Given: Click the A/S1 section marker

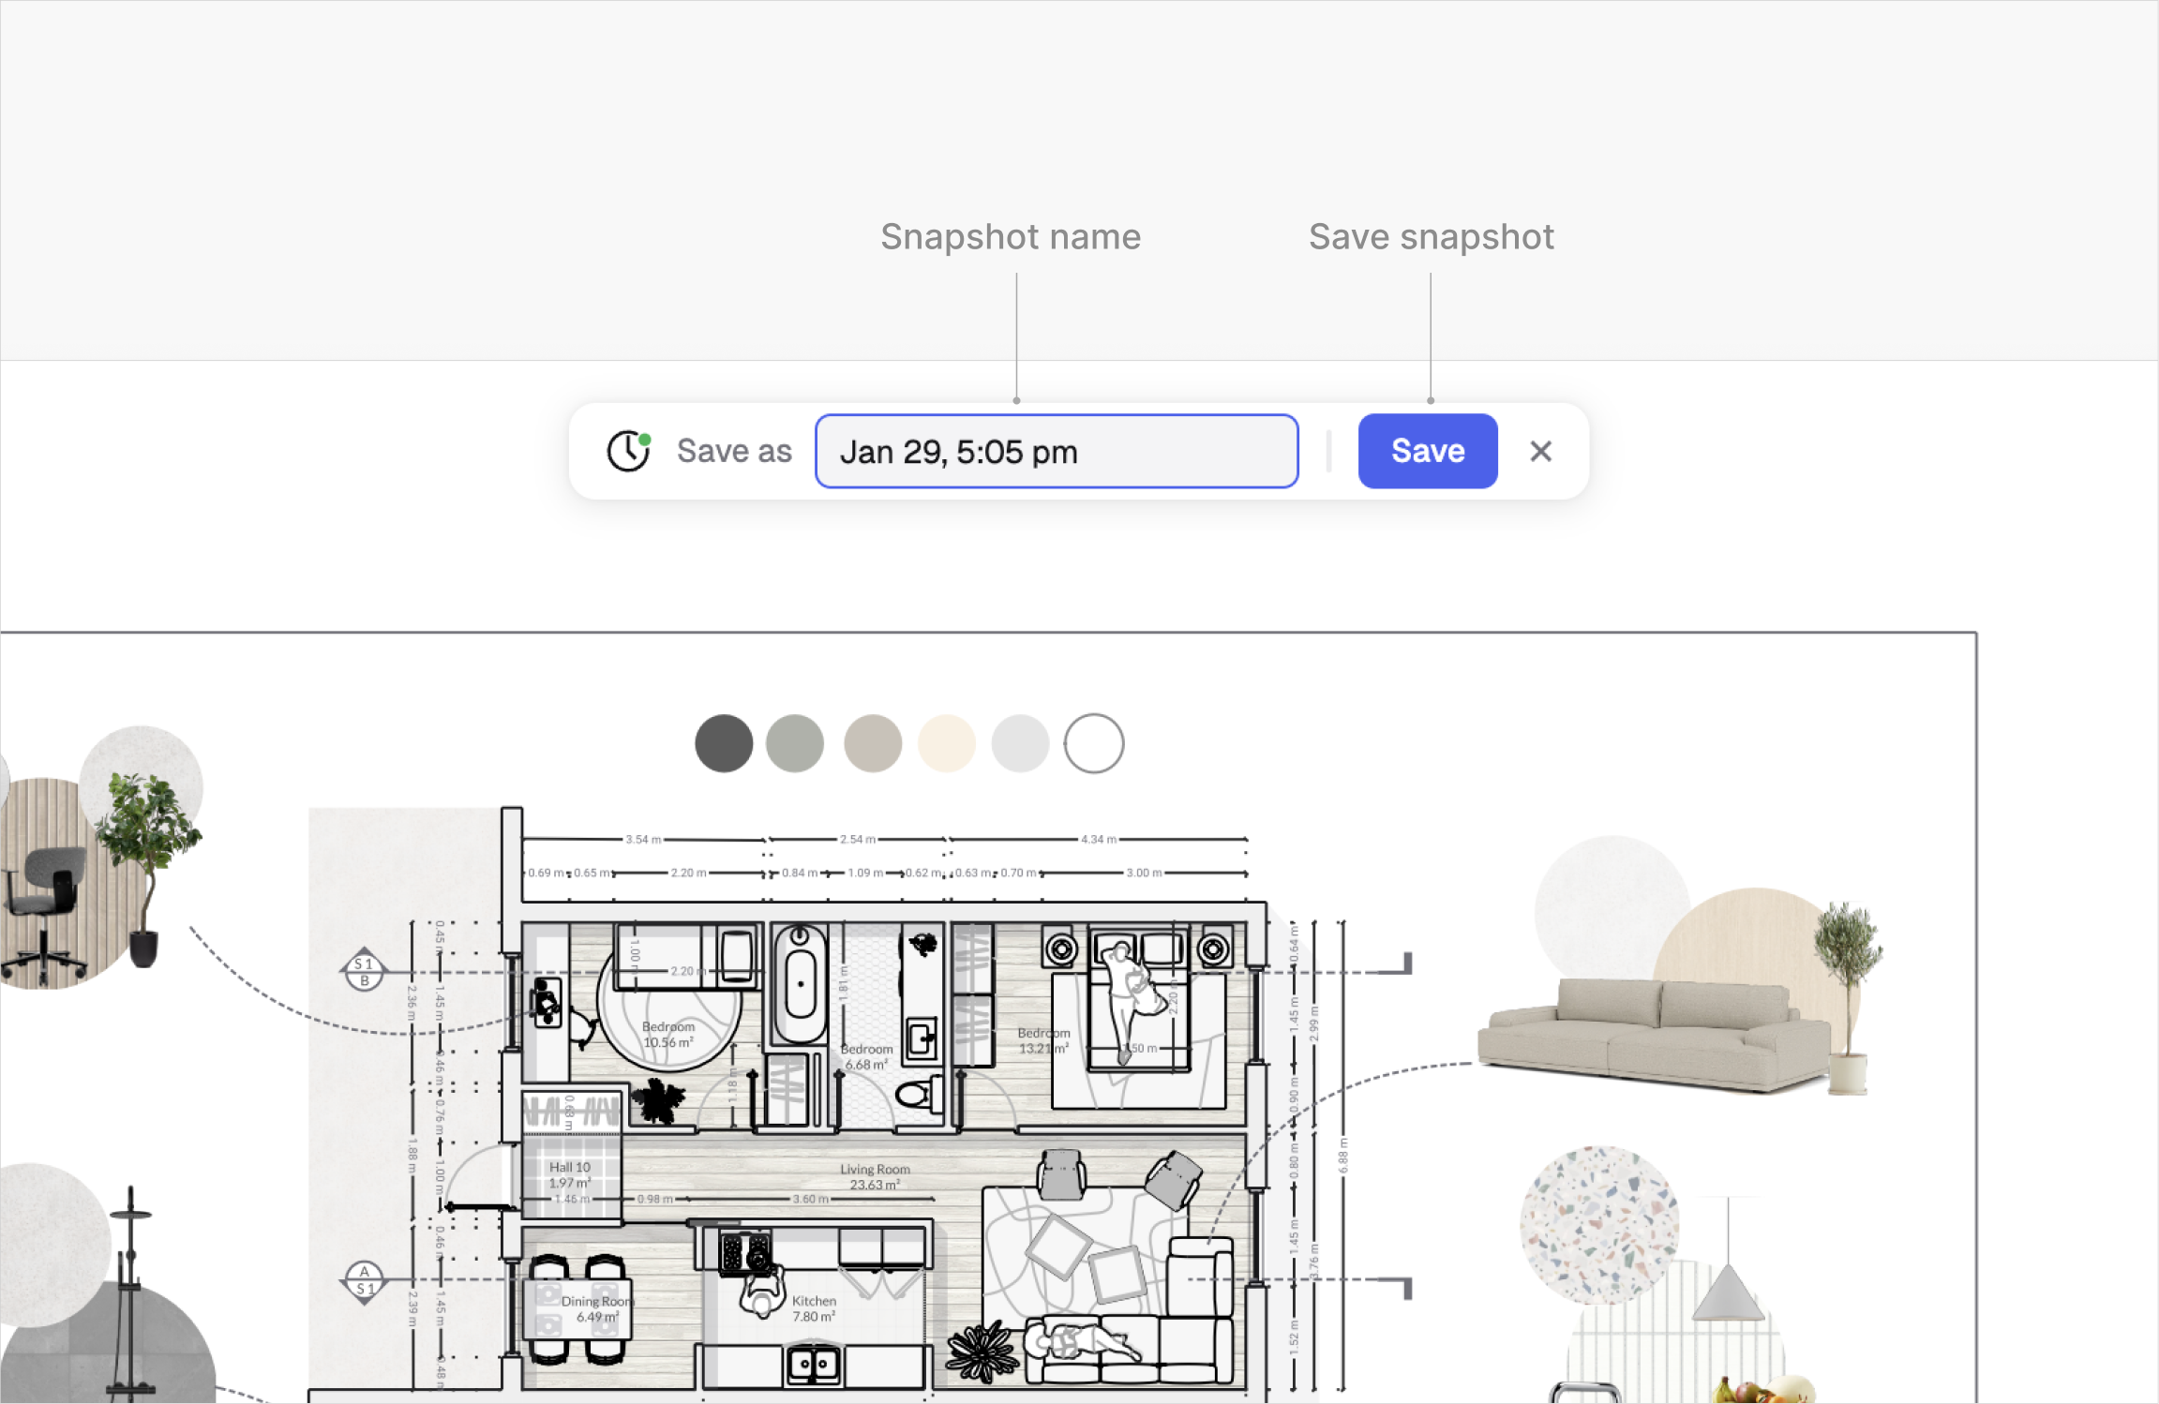Looking at the screenshot, I should tap(364, 1280).
